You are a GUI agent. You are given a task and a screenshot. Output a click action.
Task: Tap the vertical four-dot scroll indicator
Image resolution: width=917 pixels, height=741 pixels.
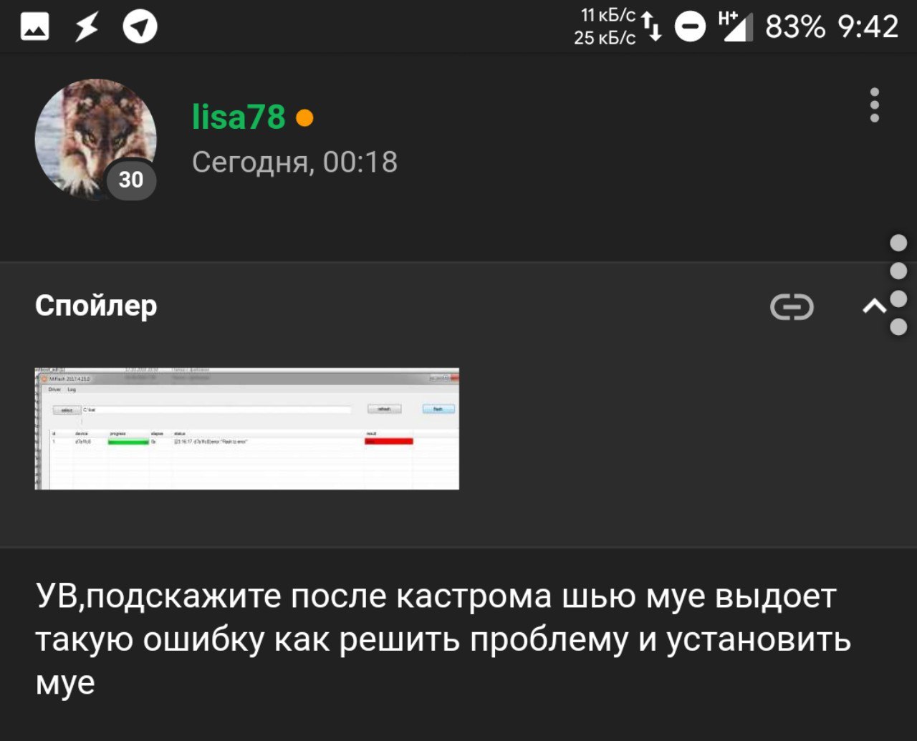point(898,285)
